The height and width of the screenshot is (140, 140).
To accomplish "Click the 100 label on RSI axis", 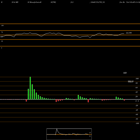I will point(3,25).
